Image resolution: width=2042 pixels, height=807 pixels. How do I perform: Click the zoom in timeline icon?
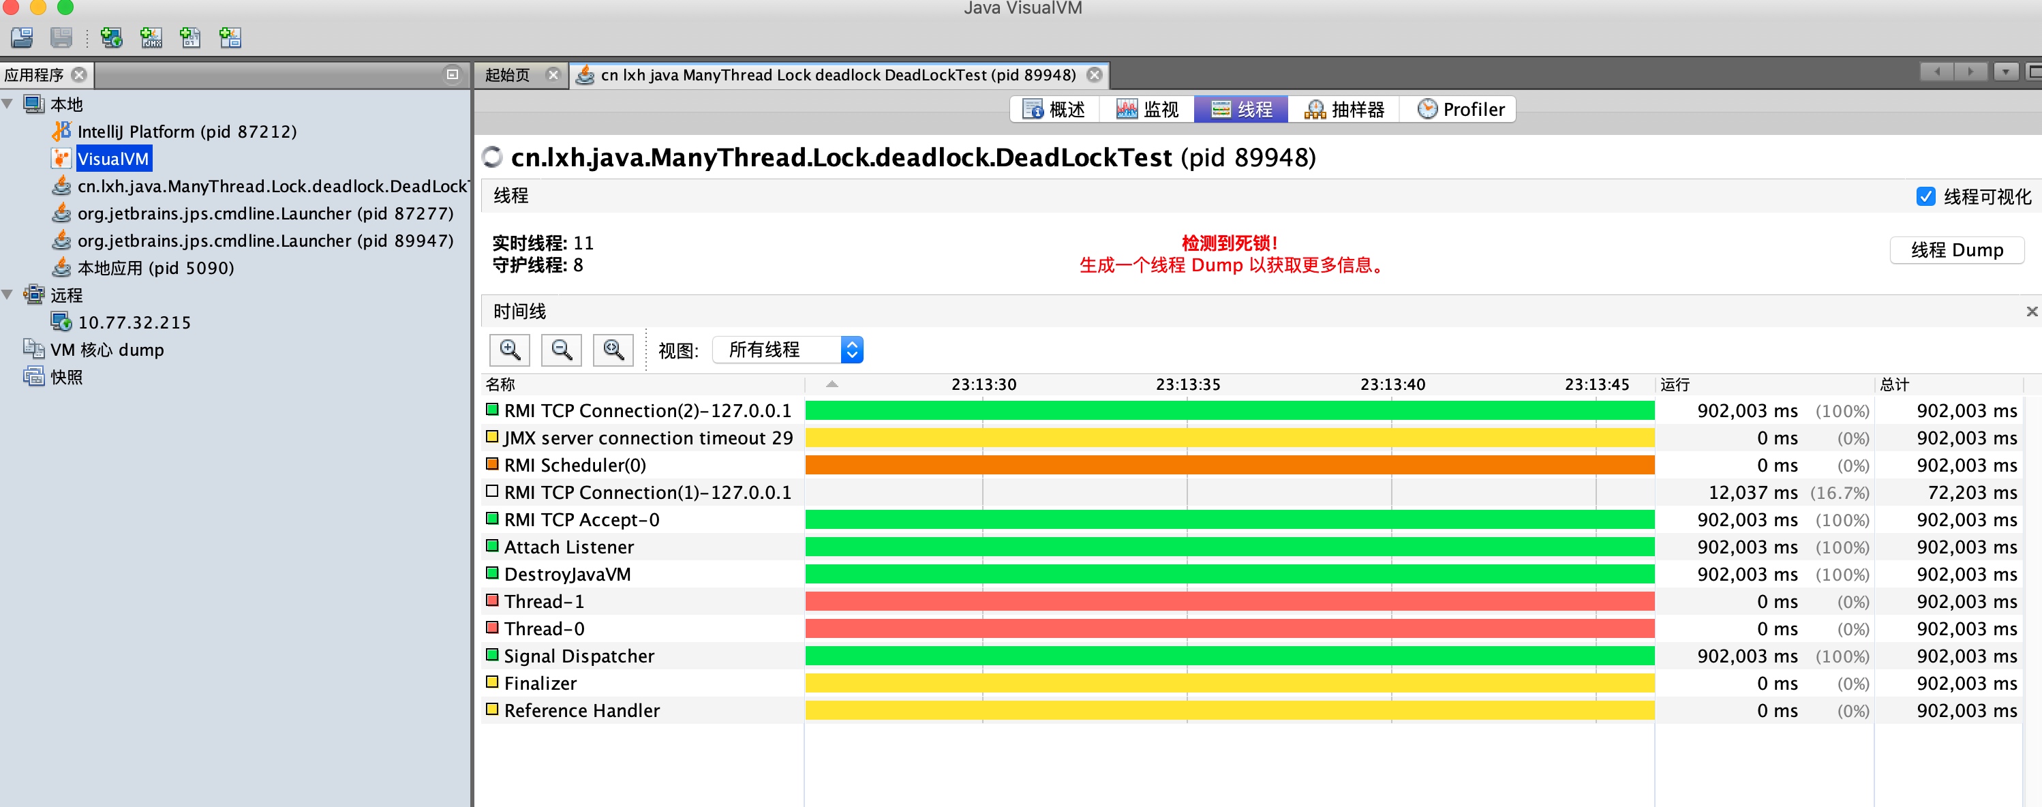[x=510, y=350]
